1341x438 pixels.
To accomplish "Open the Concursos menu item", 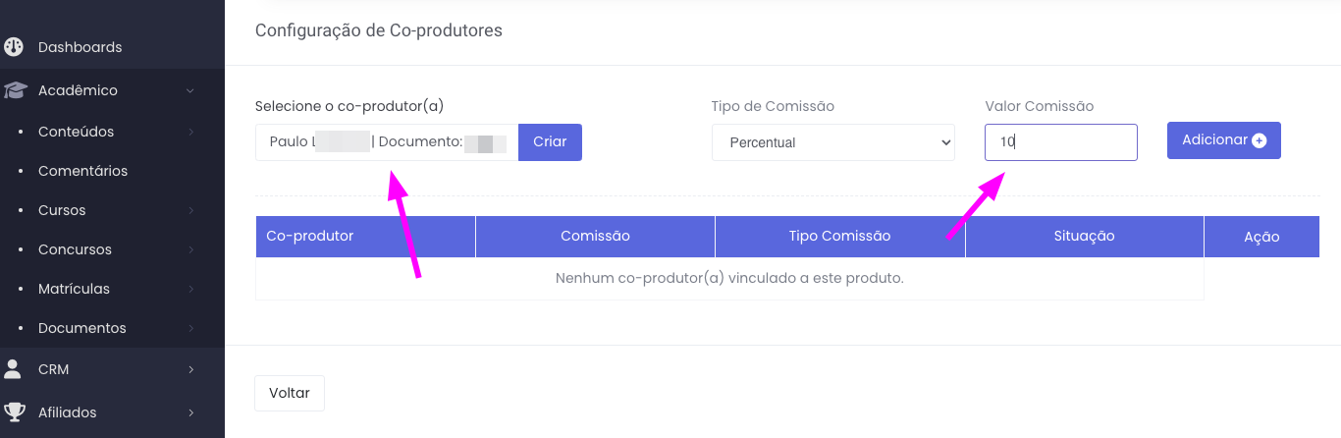I will (75, 249).
